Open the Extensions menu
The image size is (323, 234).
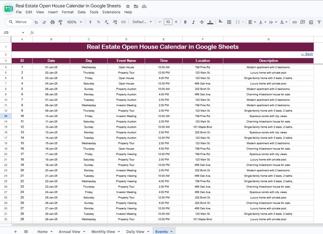(111, 12)
